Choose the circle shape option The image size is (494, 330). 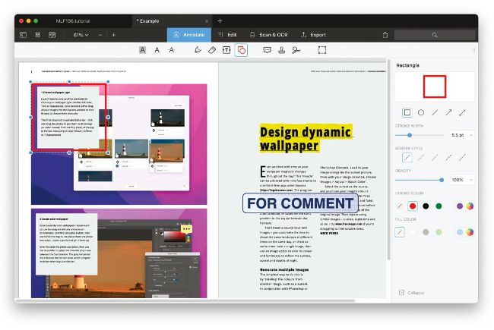(x=421, y=112)
